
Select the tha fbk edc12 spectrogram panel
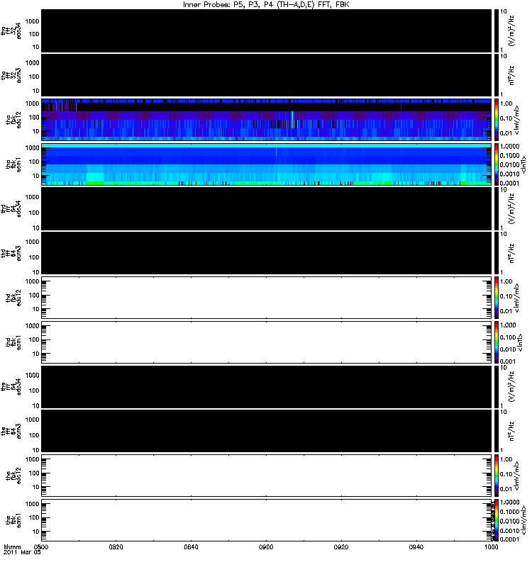[x=267, y=119]
